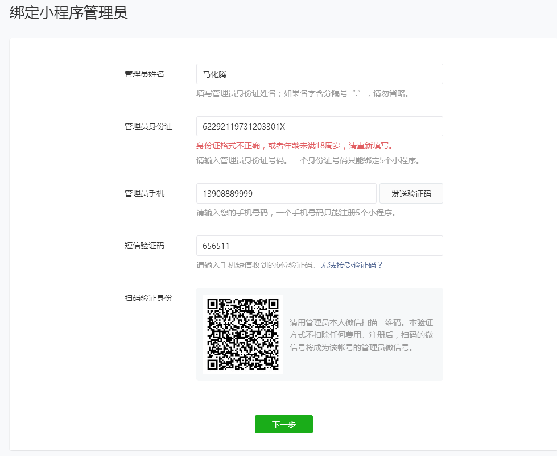Click the 管理员姓名 input field
This screenshot has width=557, height=456.
pyautogui.click(x=319, y=74)
